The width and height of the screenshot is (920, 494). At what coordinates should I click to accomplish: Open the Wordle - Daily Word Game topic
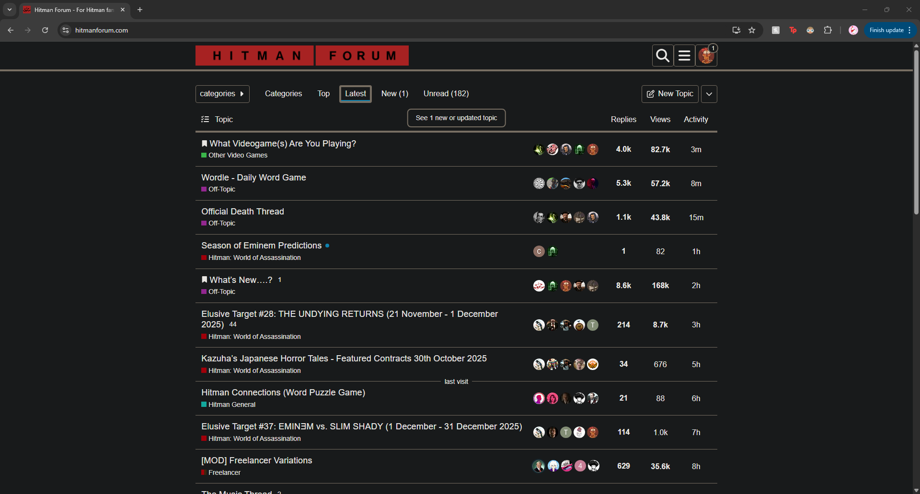click(253, 178)
